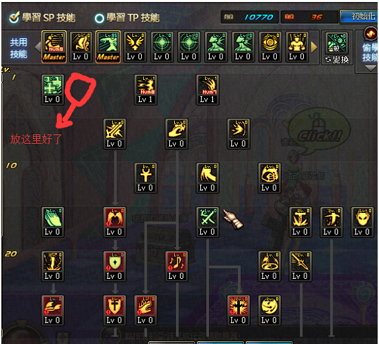
Task: Select the 學習 TP 技能 radio option
Action: 99,18
